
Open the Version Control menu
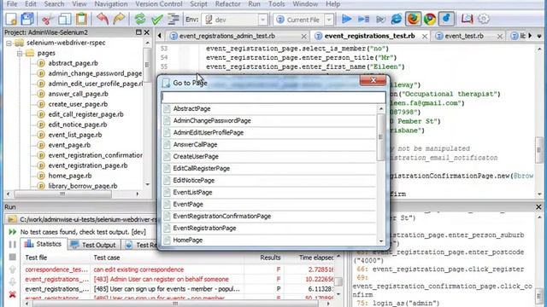(x=159, y=4)
